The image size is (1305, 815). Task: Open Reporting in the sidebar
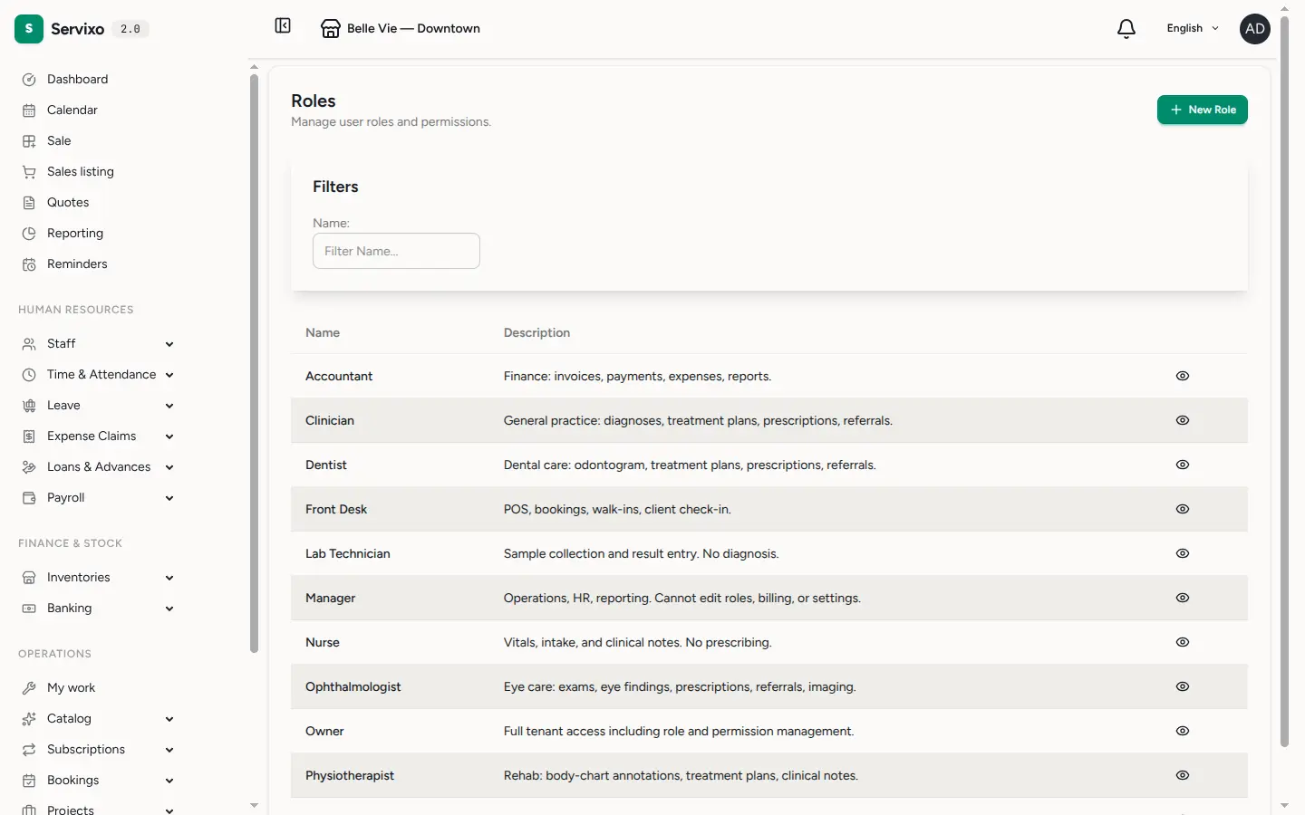(x=75, y=234)
